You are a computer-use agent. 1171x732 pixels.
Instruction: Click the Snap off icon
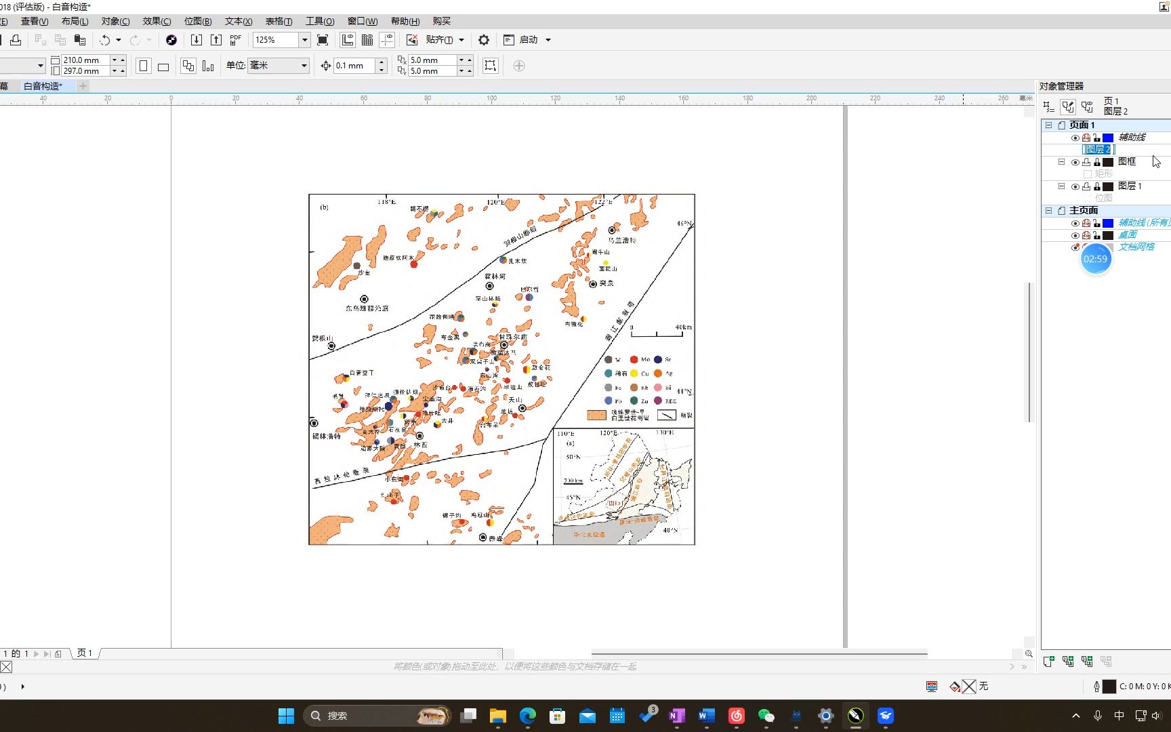pyautogui.click(x=412, y=40)
